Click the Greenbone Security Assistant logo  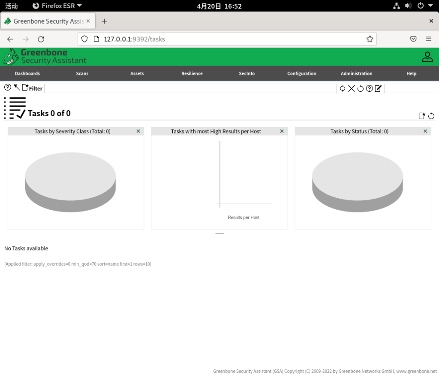tap(45, 57)
